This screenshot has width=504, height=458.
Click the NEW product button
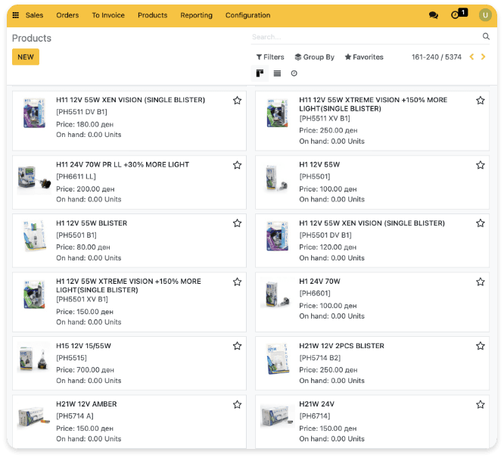click(26, 57)
